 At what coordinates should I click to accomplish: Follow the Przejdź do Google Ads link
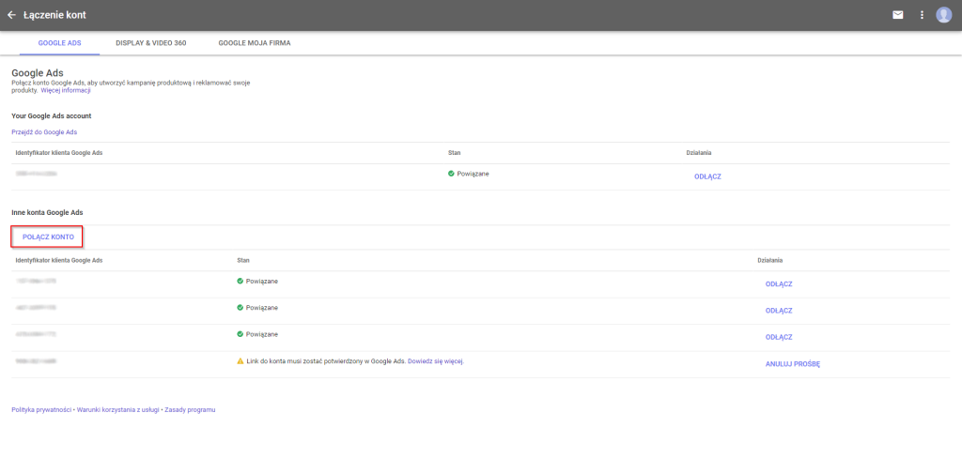click(44, 132)
